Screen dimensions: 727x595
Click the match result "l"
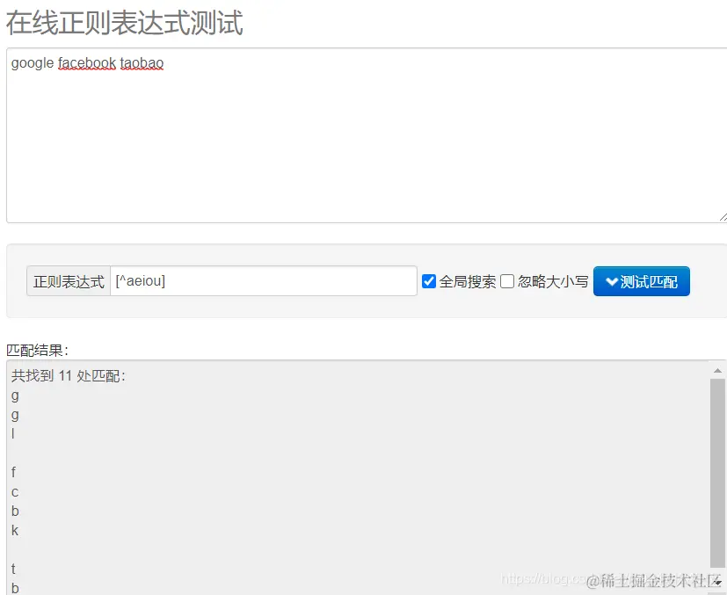(x=13, y=433)
